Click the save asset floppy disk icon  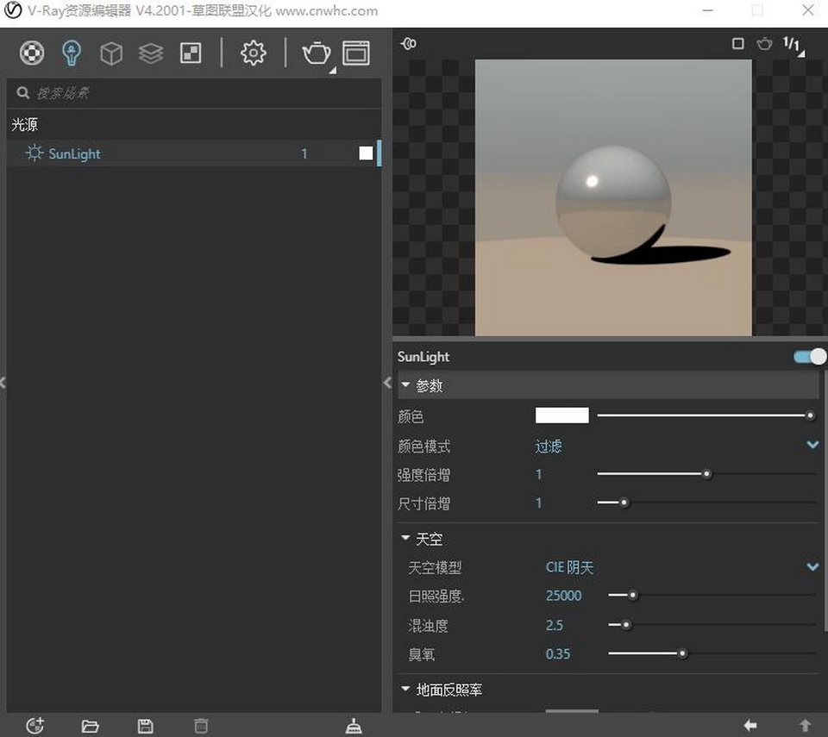[x=145, y=726]
